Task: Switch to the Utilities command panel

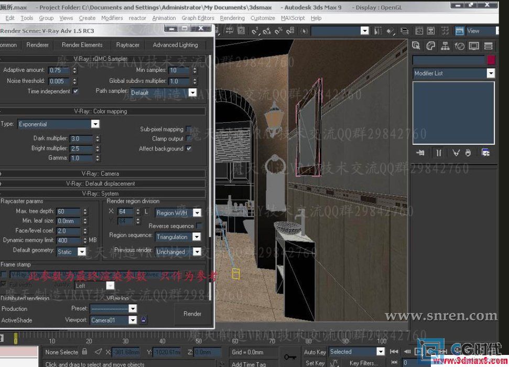Action: (x=488, y=46)
